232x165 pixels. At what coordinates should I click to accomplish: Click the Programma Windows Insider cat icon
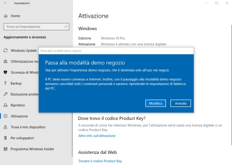pyautogui.click(x=5, y=149)
